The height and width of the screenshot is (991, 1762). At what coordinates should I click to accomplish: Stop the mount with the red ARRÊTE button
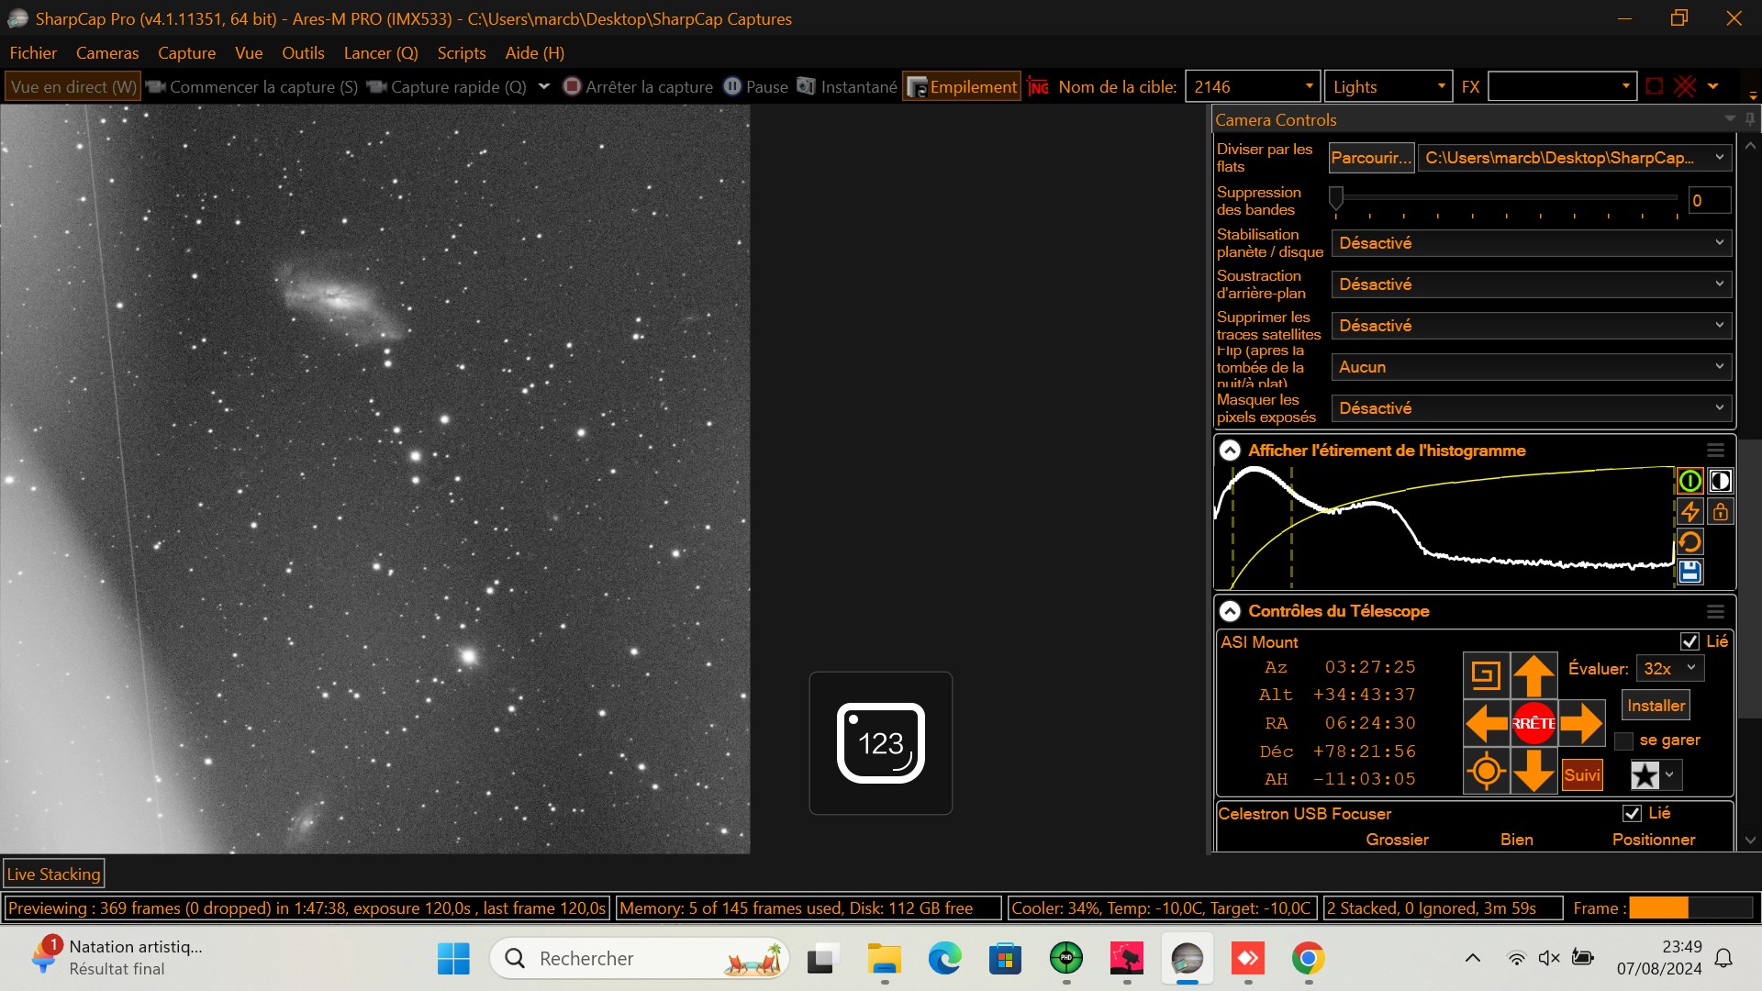click(x=1533, y=723)
